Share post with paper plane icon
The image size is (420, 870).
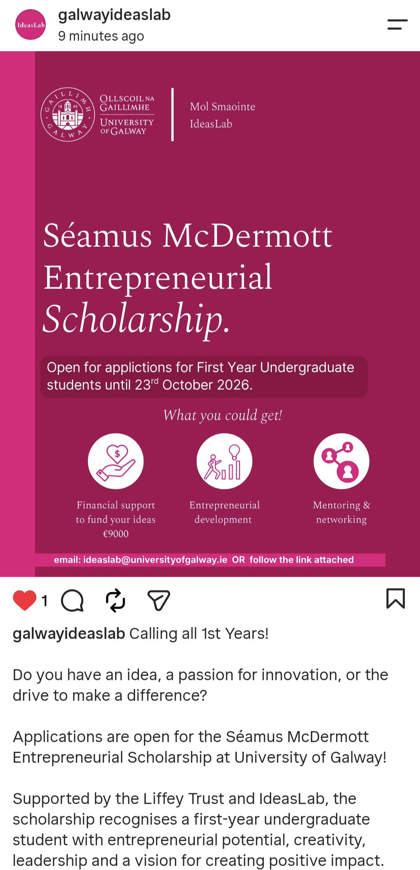(159, 600)
